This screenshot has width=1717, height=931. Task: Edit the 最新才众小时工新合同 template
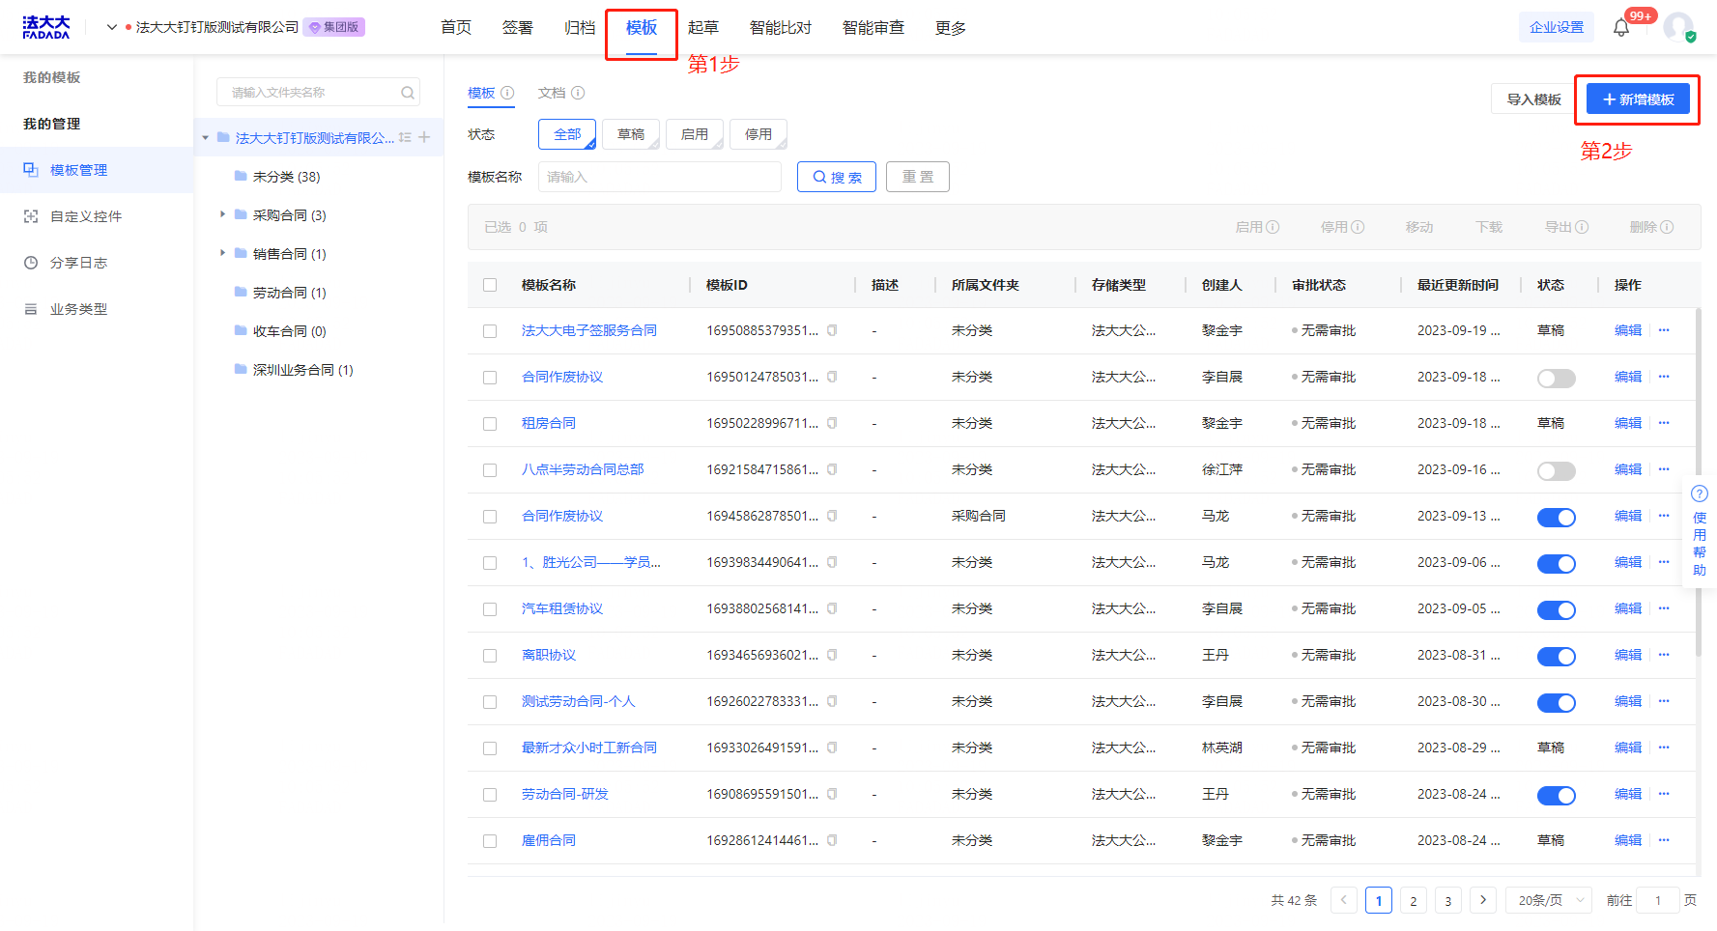coord(1628,748)
